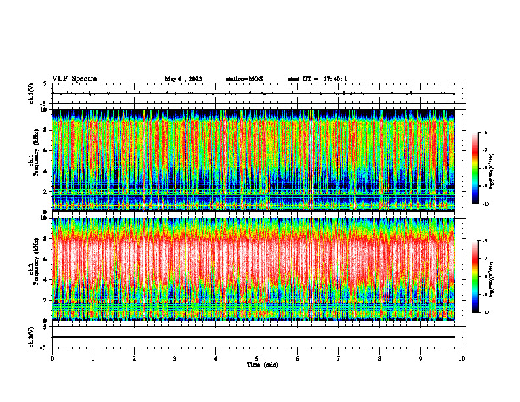This screenshot has height=402, width=520.
Task: Click time axis tick label "3"
Action: [x=175, y=359]
